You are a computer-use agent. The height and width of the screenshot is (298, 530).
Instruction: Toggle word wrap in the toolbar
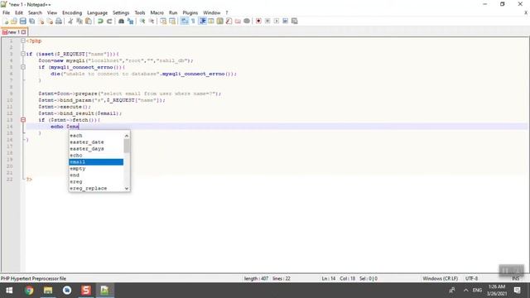(x=184, y=21)
